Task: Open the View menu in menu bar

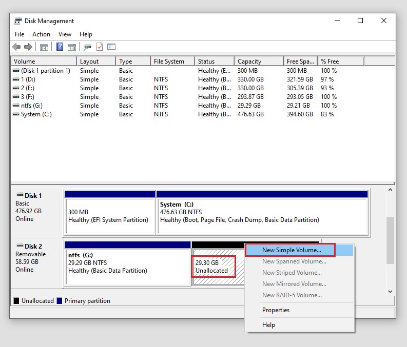Action: [x=65, y=34]
